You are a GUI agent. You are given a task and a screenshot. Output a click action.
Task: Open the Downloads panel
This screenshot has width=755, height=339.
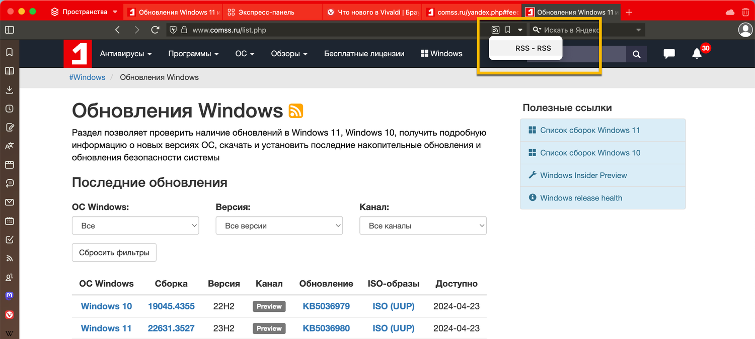pyautogui.click(x=9, y=90)
